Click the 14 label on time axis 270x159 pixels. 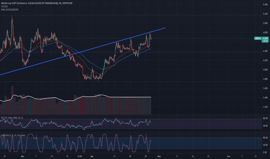pos(52,156)
